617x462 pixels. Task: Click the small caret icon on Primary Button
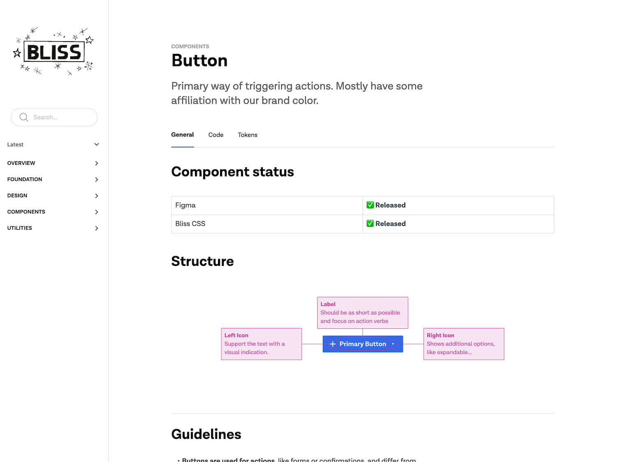pyautogui.click(x=393, y=344)
